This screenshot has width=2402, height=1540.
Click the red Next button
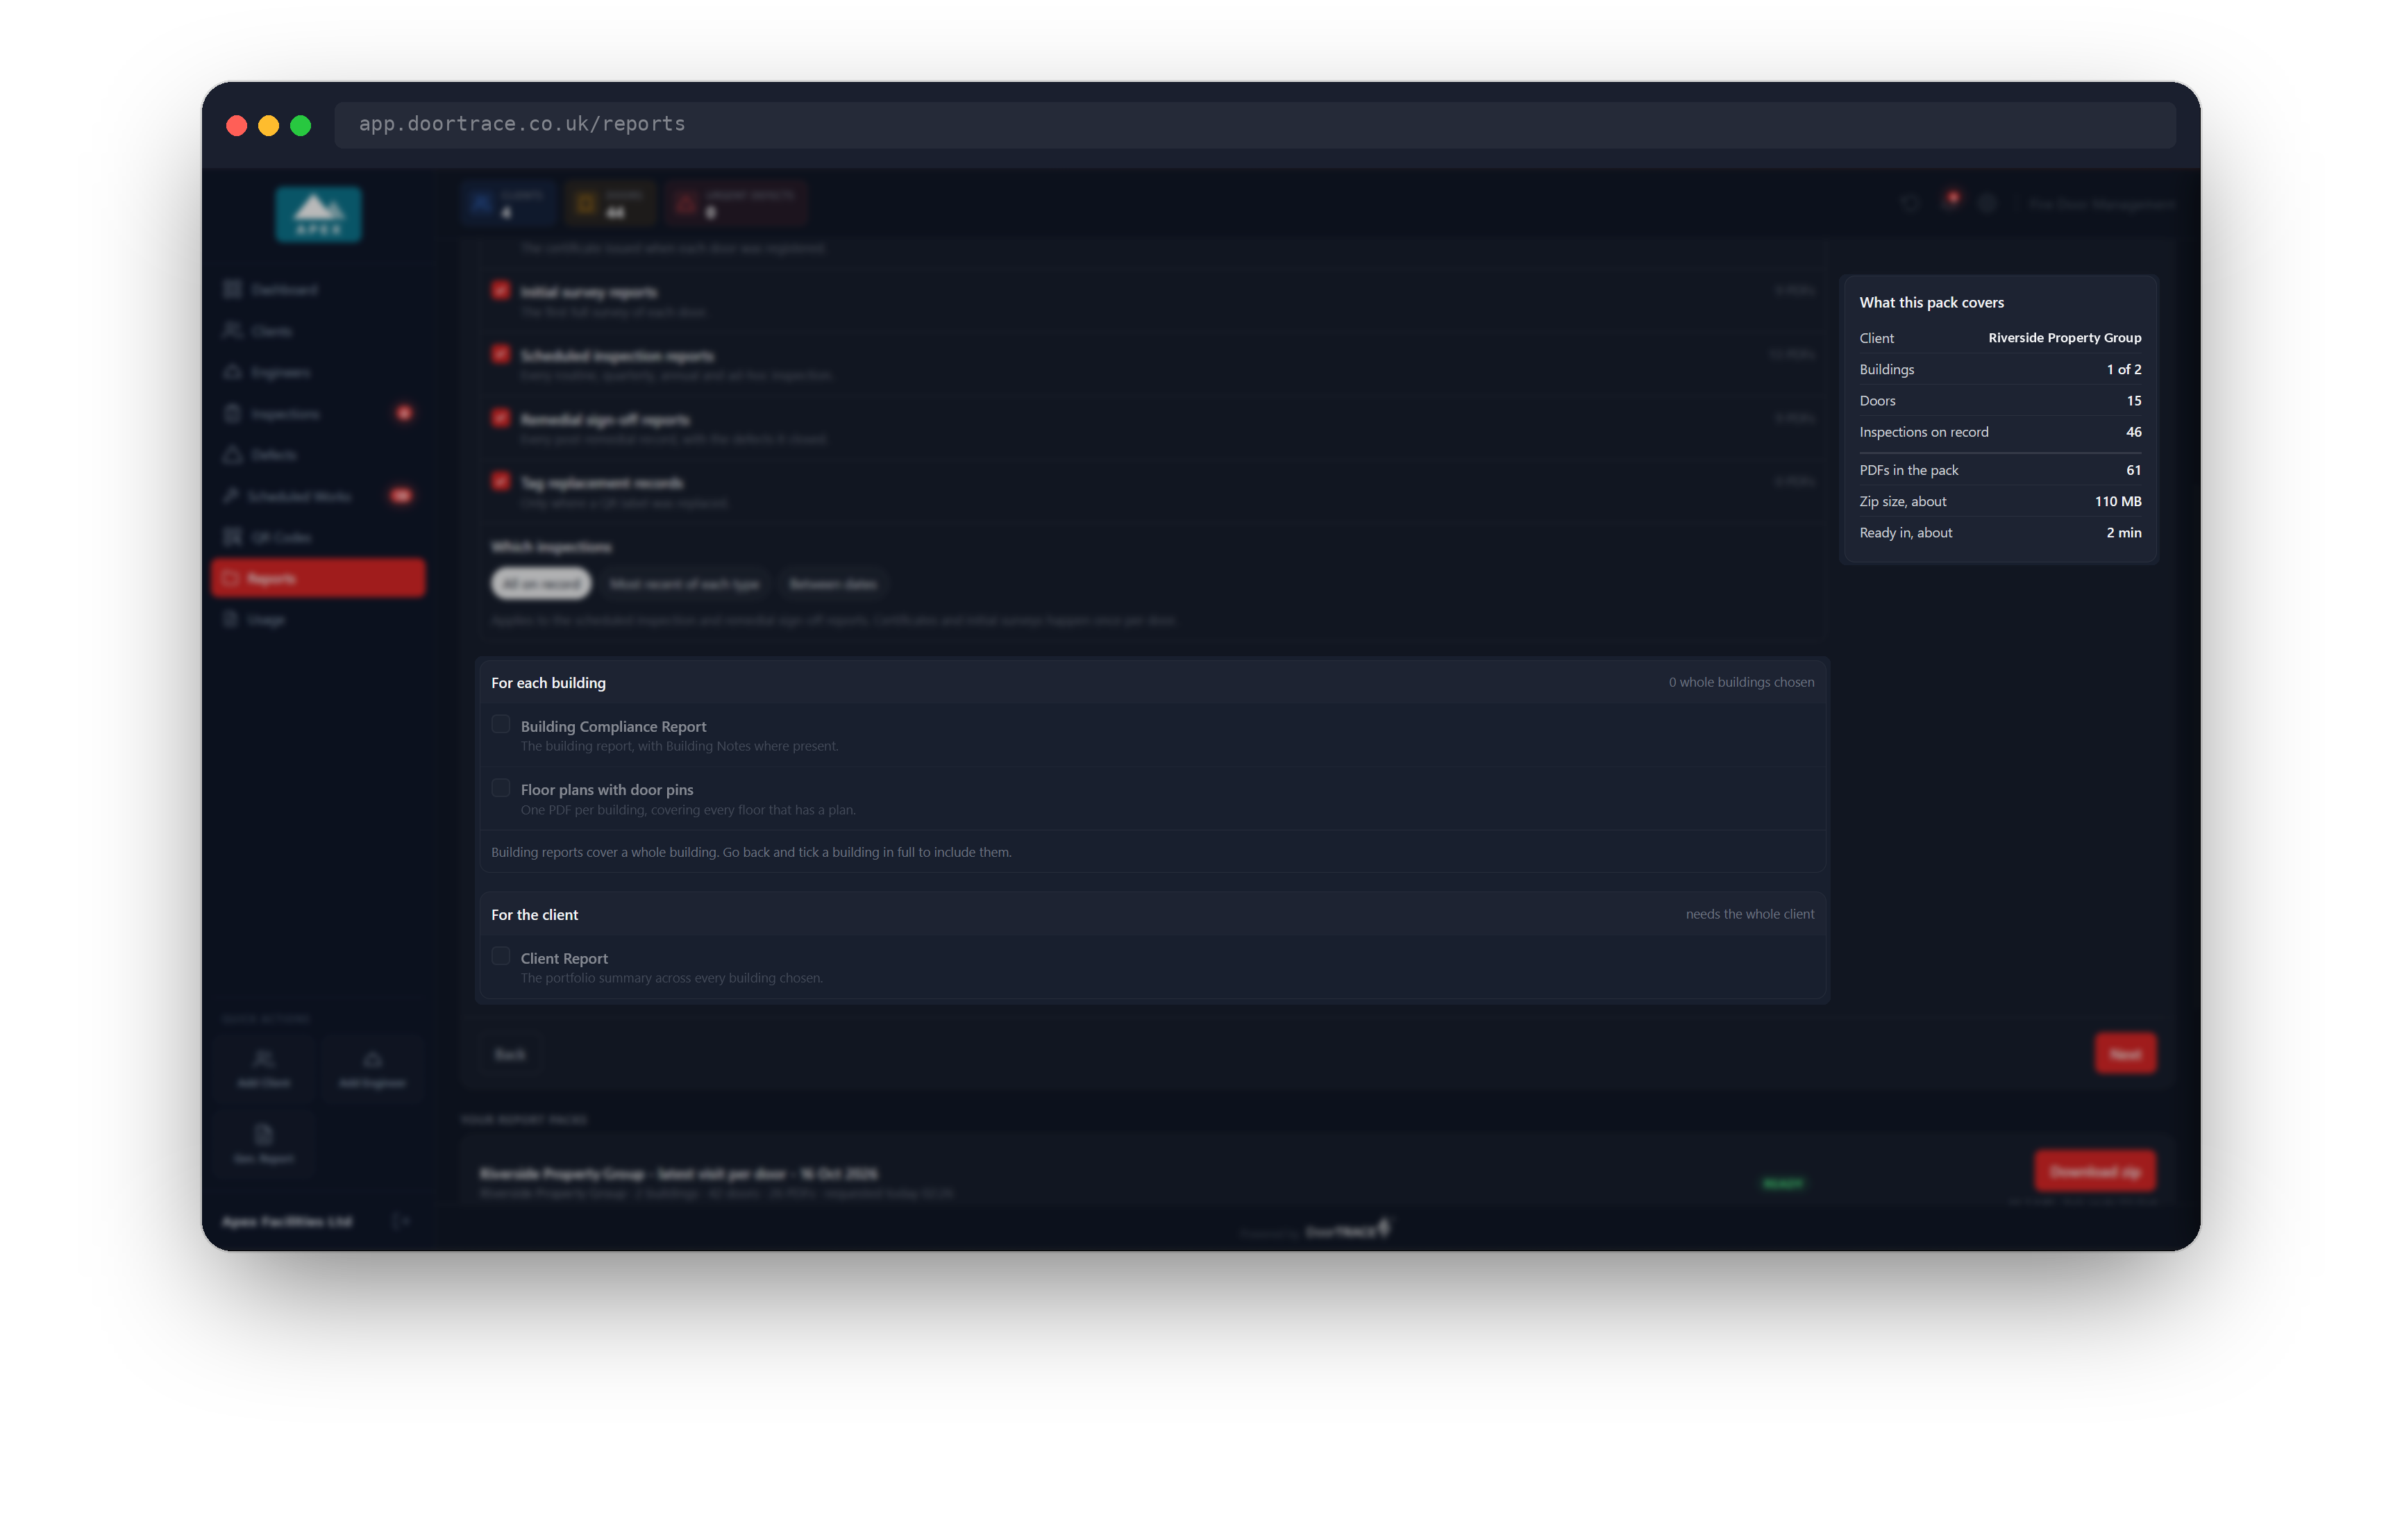[x=2124, y=1054]
